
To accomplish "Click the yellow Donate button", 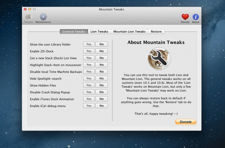I will (186, 122).
